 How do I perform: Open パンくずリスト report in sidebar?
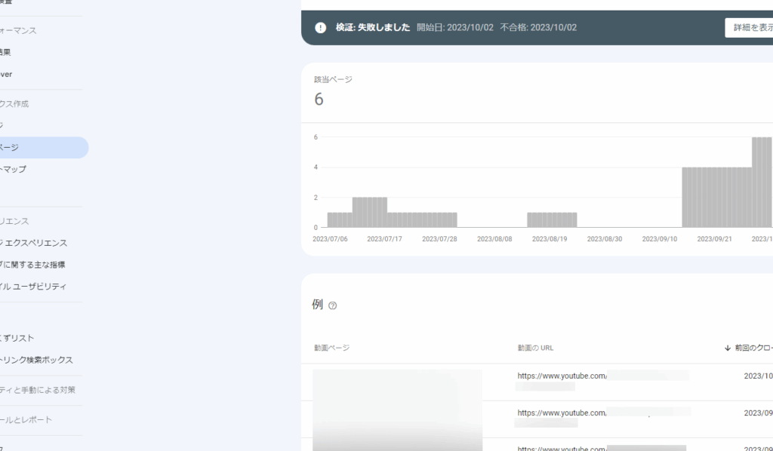(17, 338)
